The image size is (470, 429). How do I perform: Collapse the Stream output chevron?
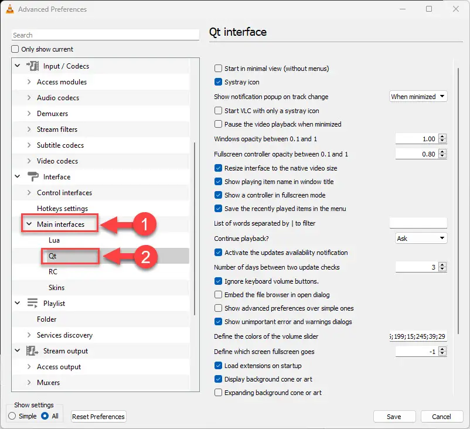[18, 350]
